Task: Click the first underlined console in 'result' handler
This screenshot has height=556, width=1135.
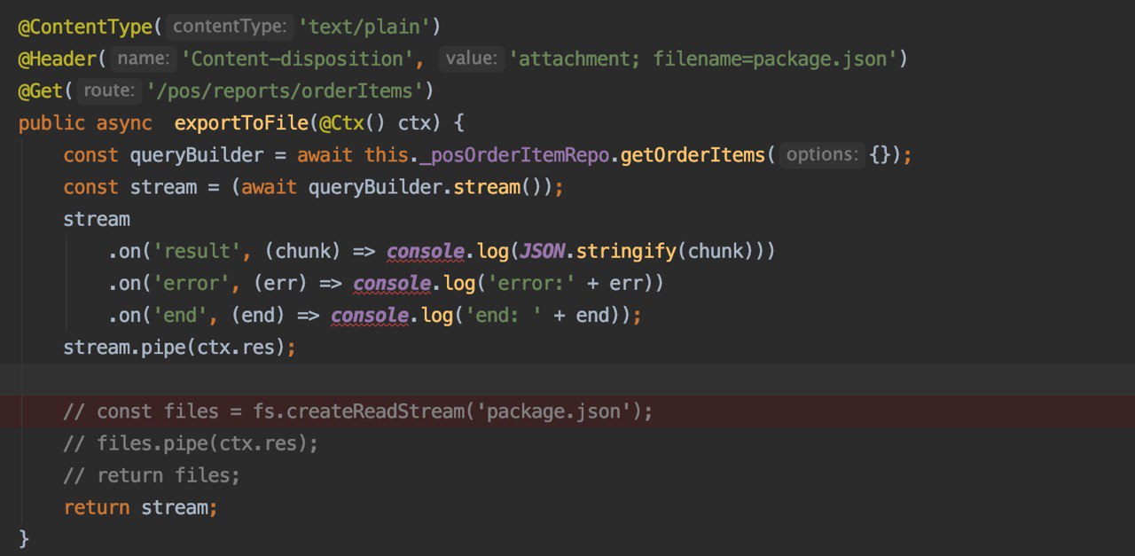Action: 426,251
